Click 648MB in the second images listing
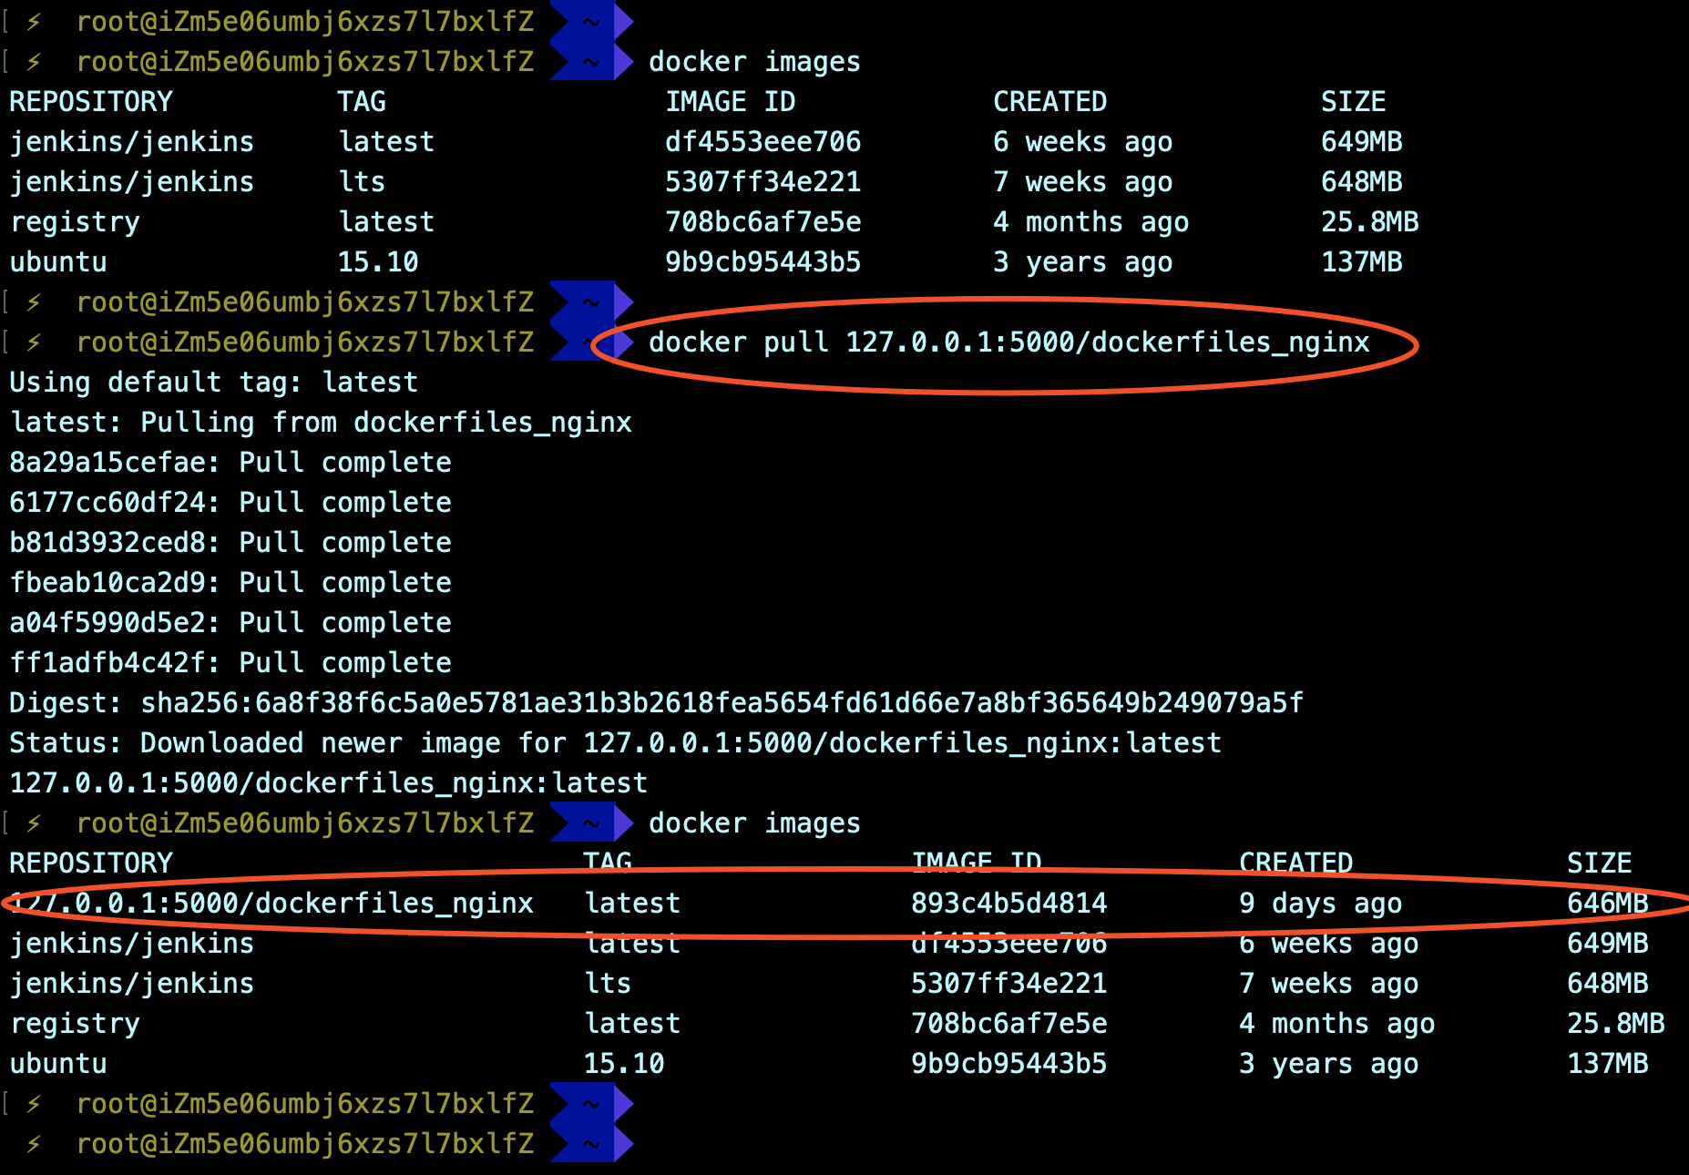This screenshot has width=1689, height=1175. point(1608,984)
